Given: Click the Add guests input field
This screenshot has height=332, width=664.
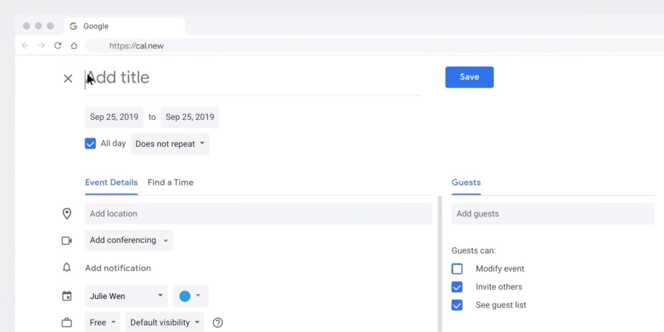Looking at the screenshot, I should 552,214.
